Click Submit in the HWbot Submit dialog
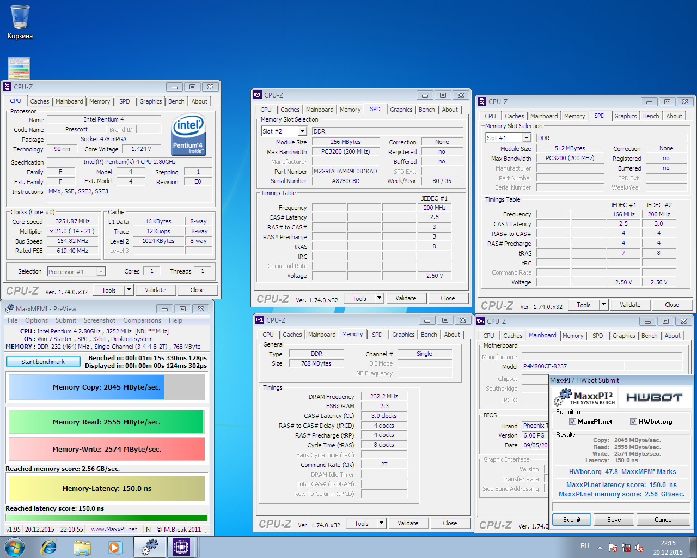Image resolution: width=697 pixels, height=558 pixels. (x=572, y=520)
